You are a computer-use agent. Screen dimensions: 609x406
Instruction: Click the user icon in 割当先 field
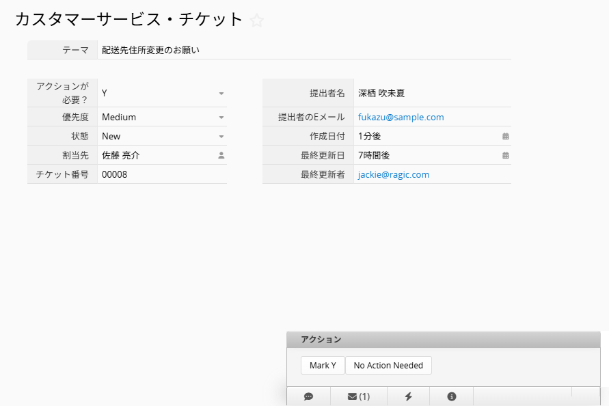(221, 155)
